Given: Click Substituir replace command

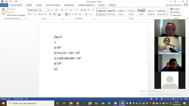Looking at the screenshot, I should click(x=175, y=12).
